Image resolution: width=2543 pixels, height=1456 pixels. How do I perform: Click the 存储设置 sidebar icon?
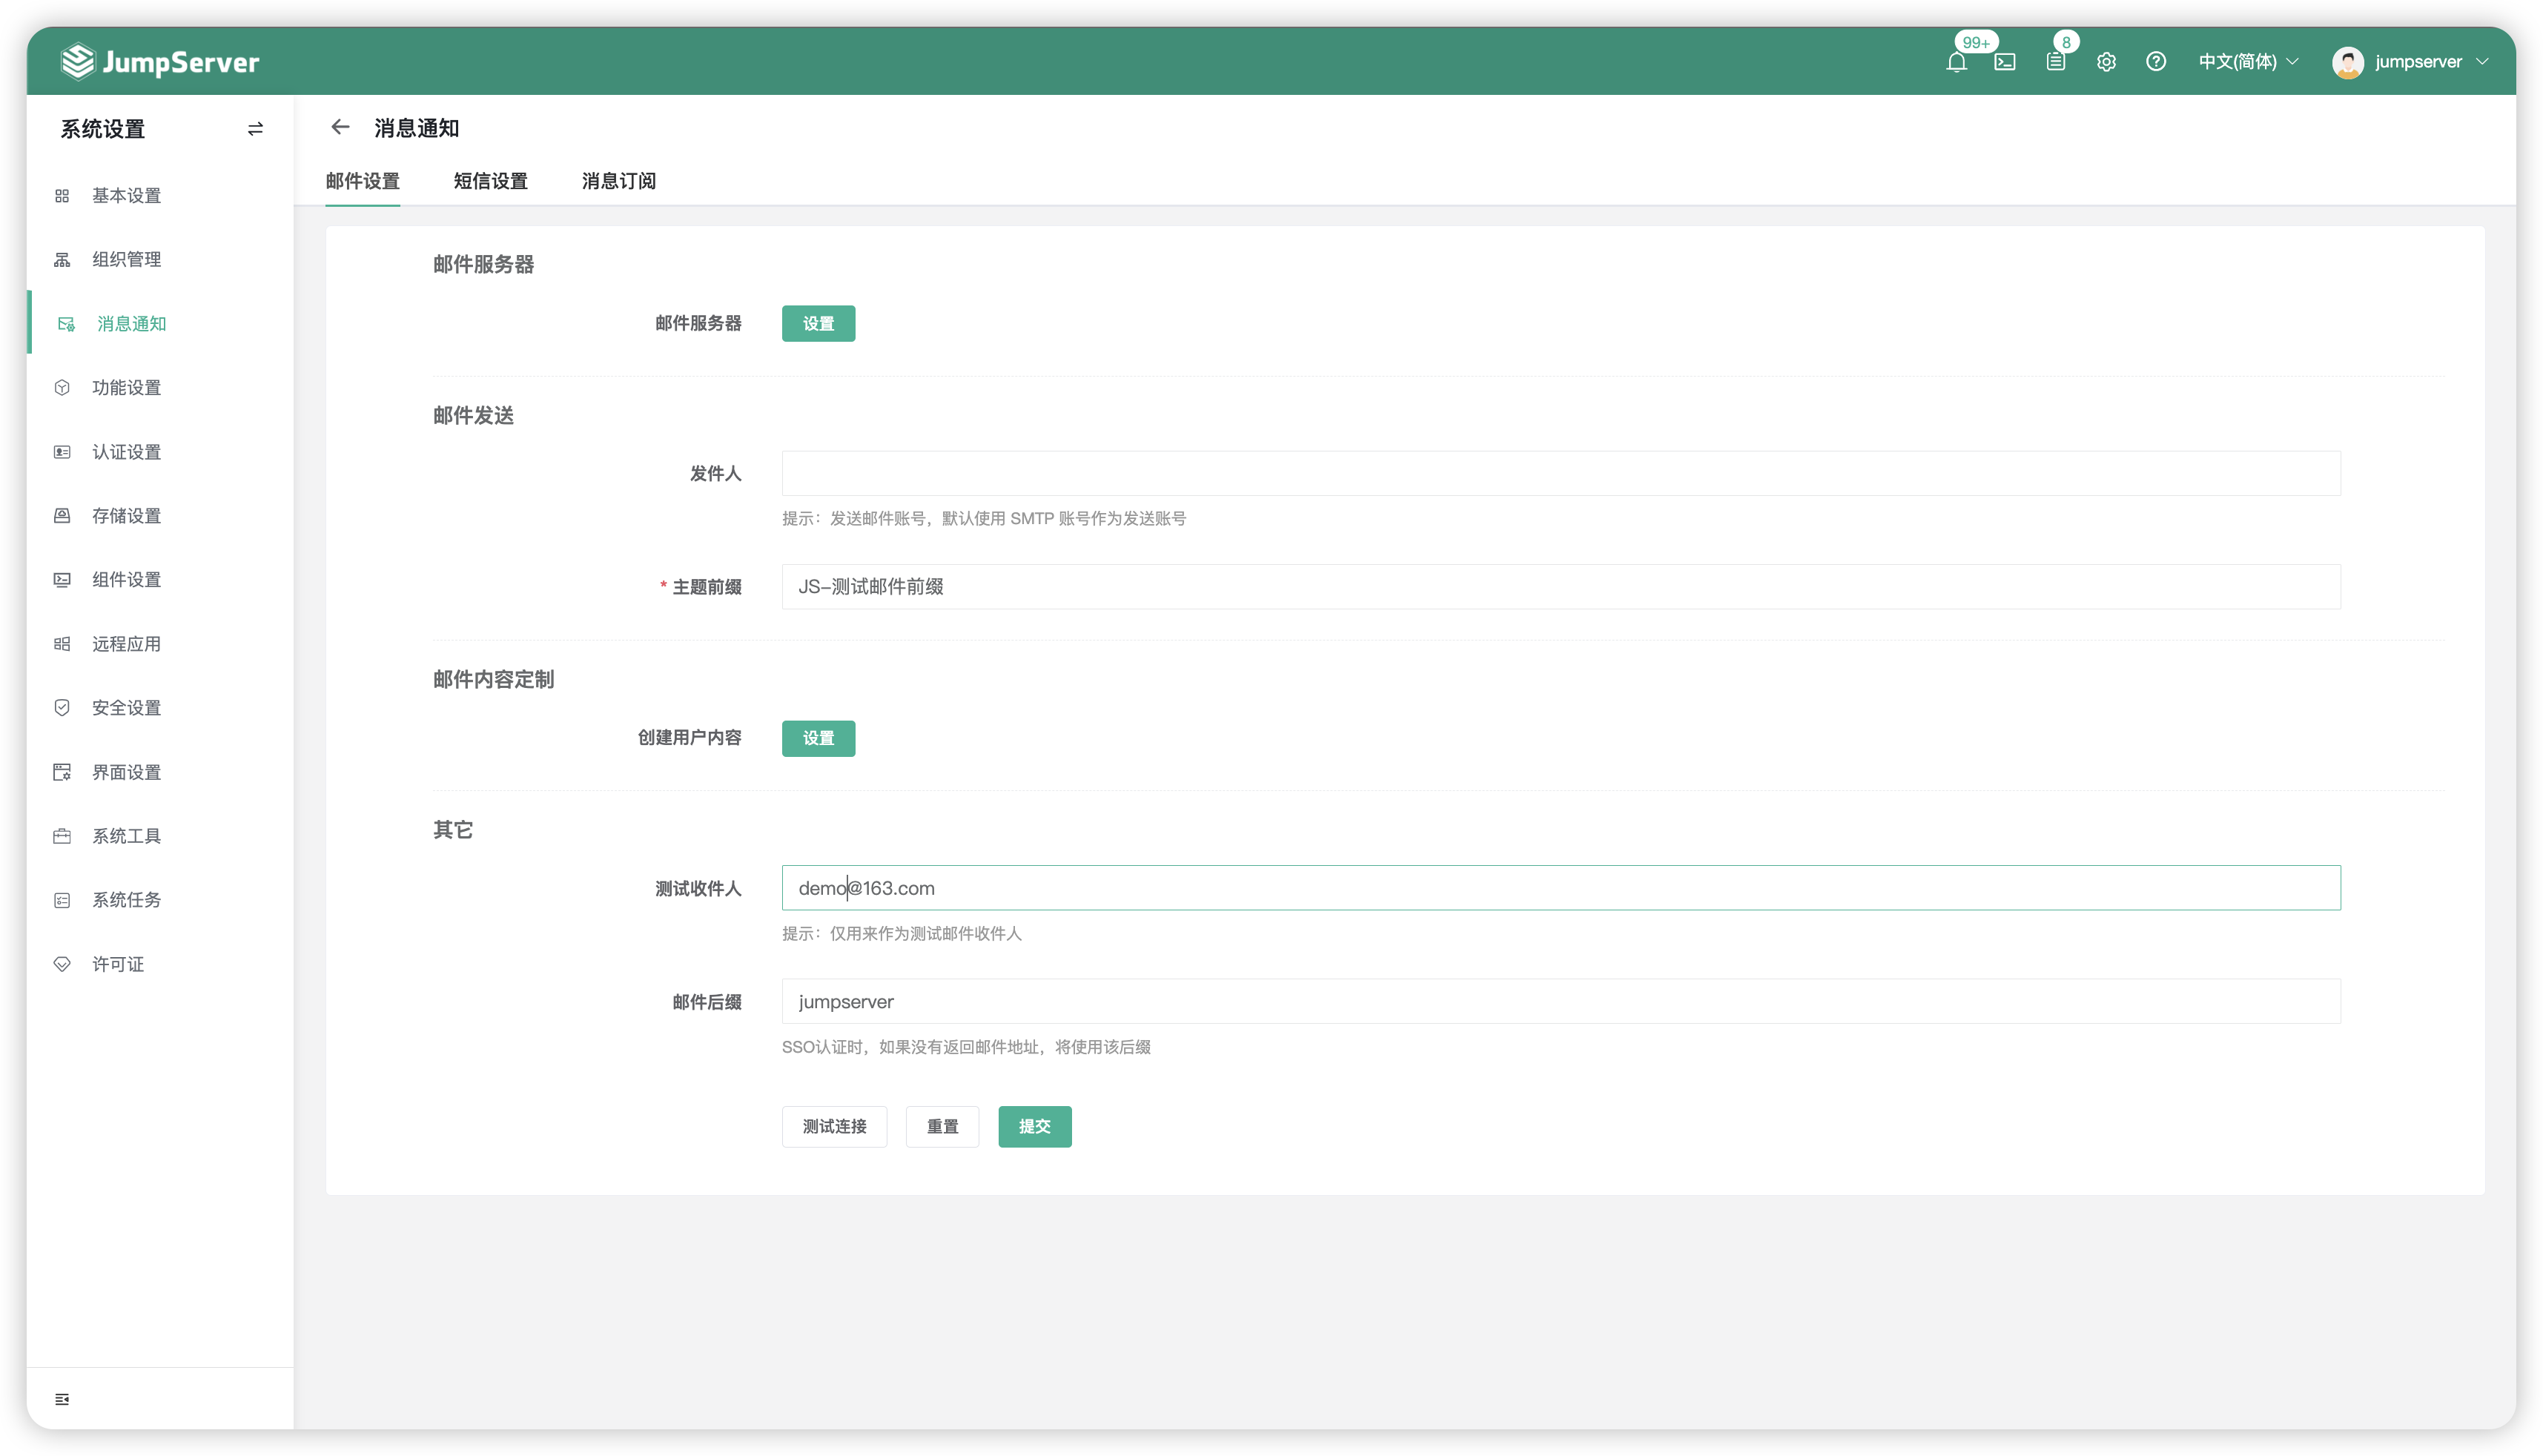pyautogui.click(x=62, y=516)
